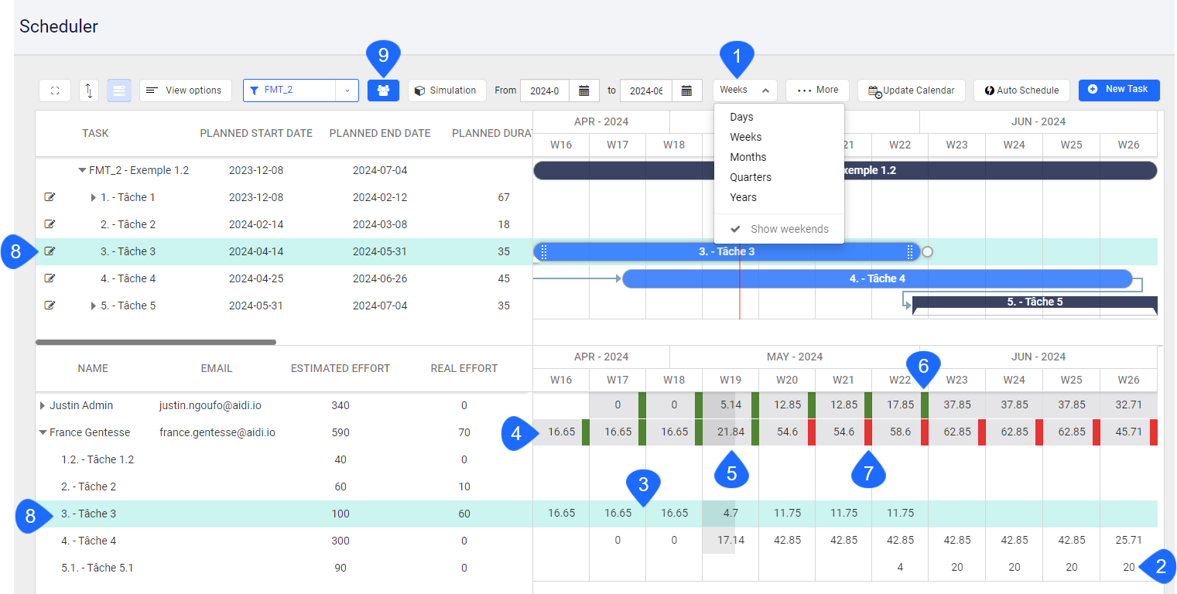Create a New Task
The image size is (1177, 594).
[1119, 90]
